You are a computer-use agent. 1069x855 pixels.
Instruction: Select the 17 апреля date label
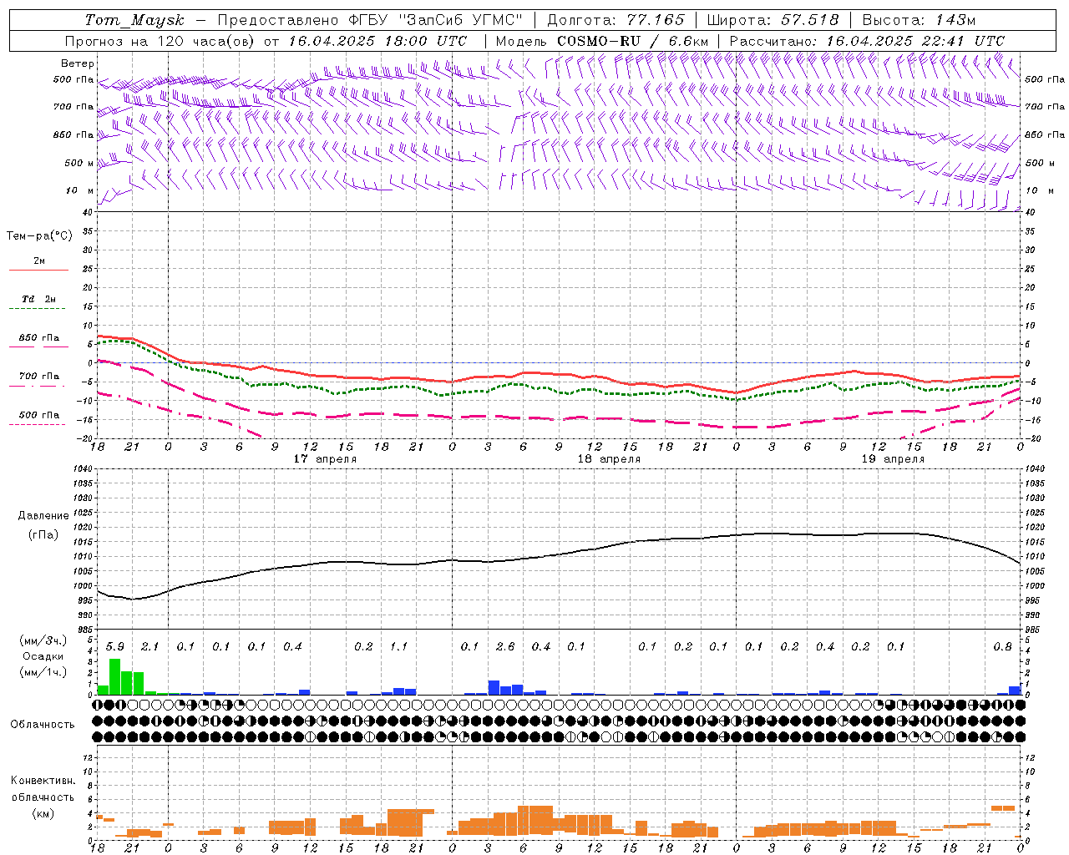[325, 458]
